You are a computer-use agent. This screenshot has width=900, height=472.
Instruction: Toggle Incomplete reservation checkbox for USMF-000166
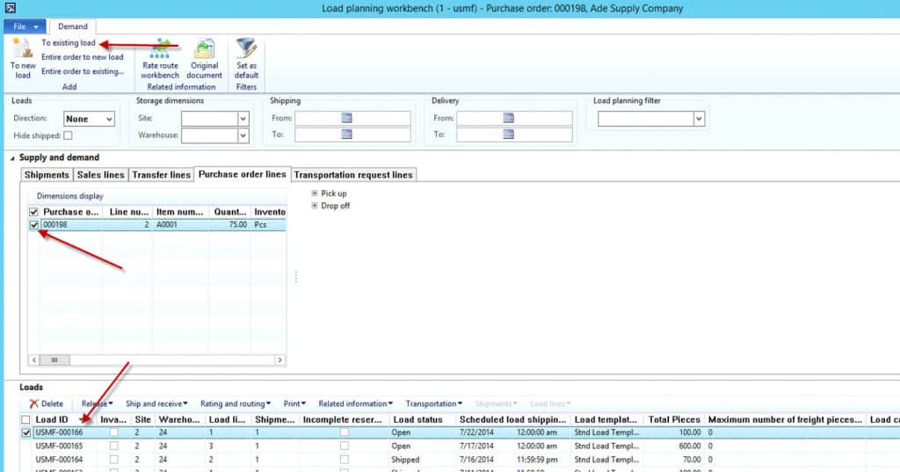tap(344, 432)
